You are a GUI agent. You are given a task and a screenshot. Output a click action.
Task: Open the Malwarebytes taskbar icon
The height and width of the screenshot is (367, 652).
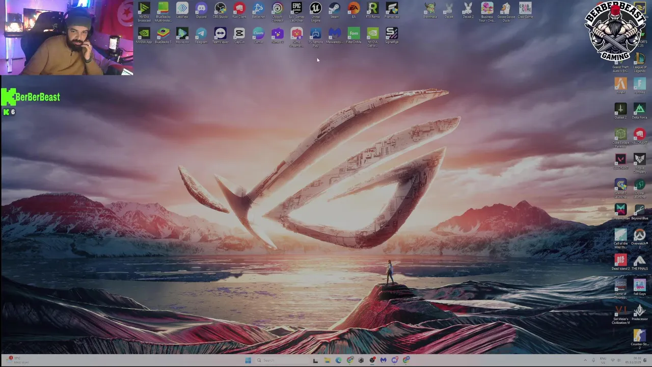(x=384, y=360)
